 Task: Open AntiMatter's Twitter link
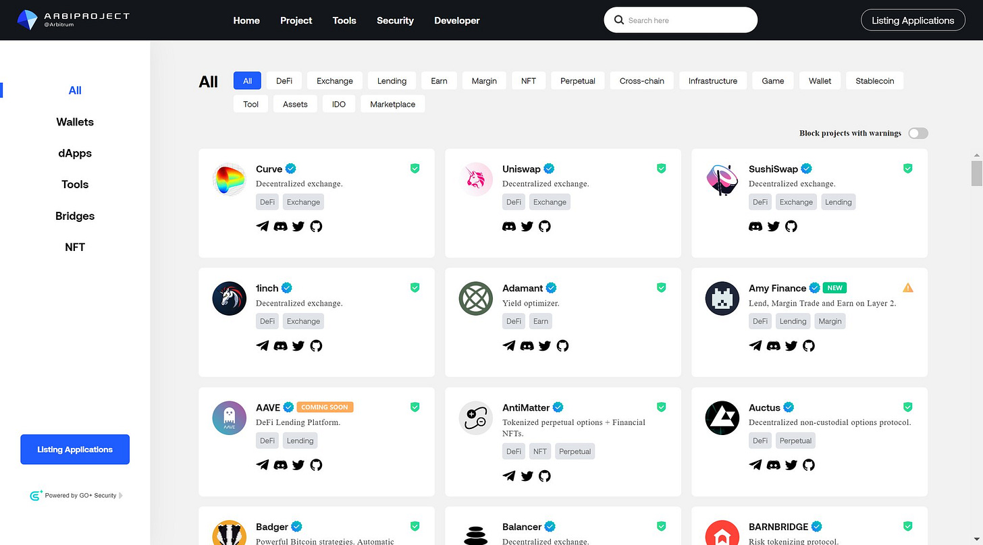tap(527, 476)
